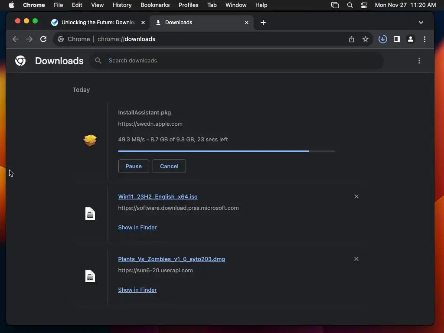This screenshot has width=444, height=333.
Task: Open Control Center in menu bar
Action: tap(364, 5)
